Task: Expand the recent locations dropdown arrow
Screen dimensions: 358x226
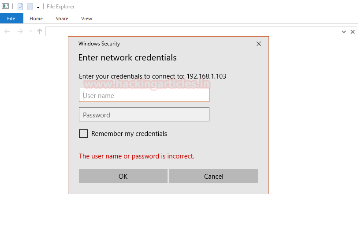Action: [30, 31]
